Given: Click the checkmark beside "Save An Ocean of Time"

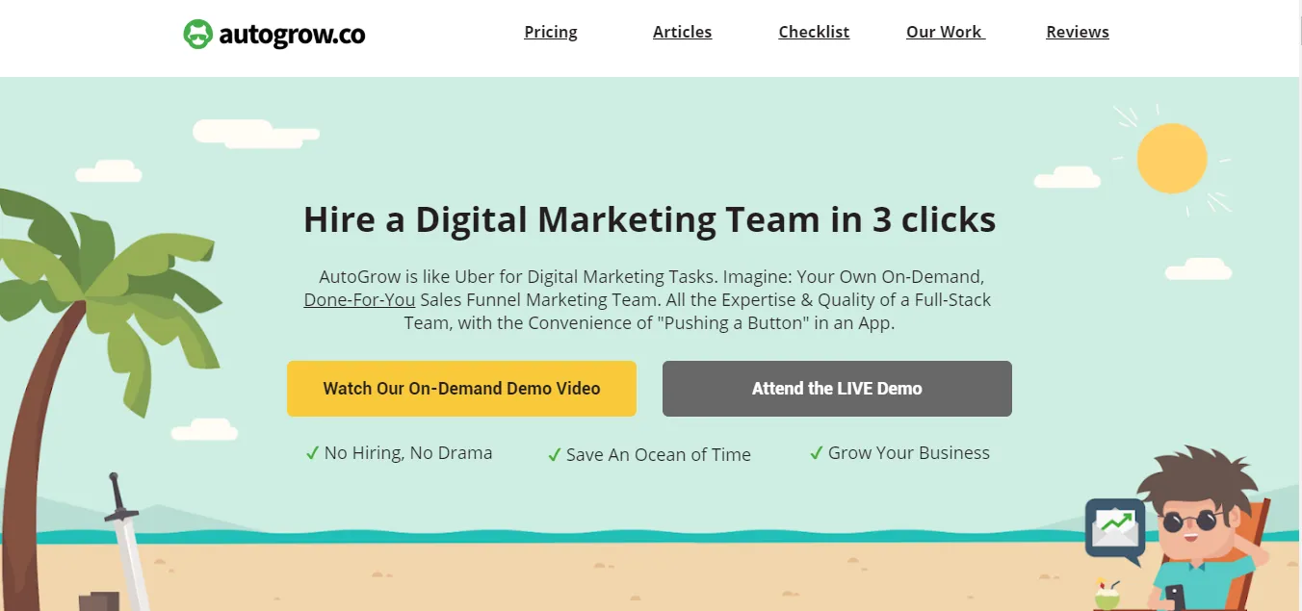Looking at the screenshot, I should pos(554,454).
